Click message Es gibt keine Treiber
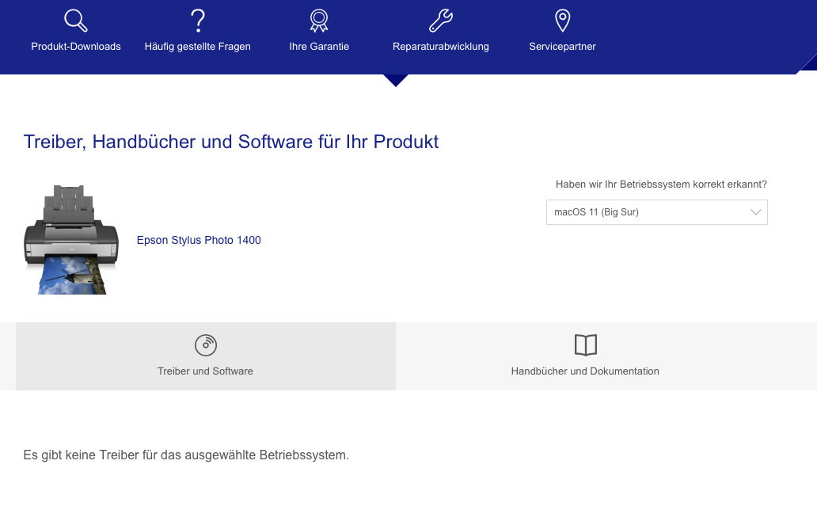Screen dimensions: 817x510 tap(186, 455)
